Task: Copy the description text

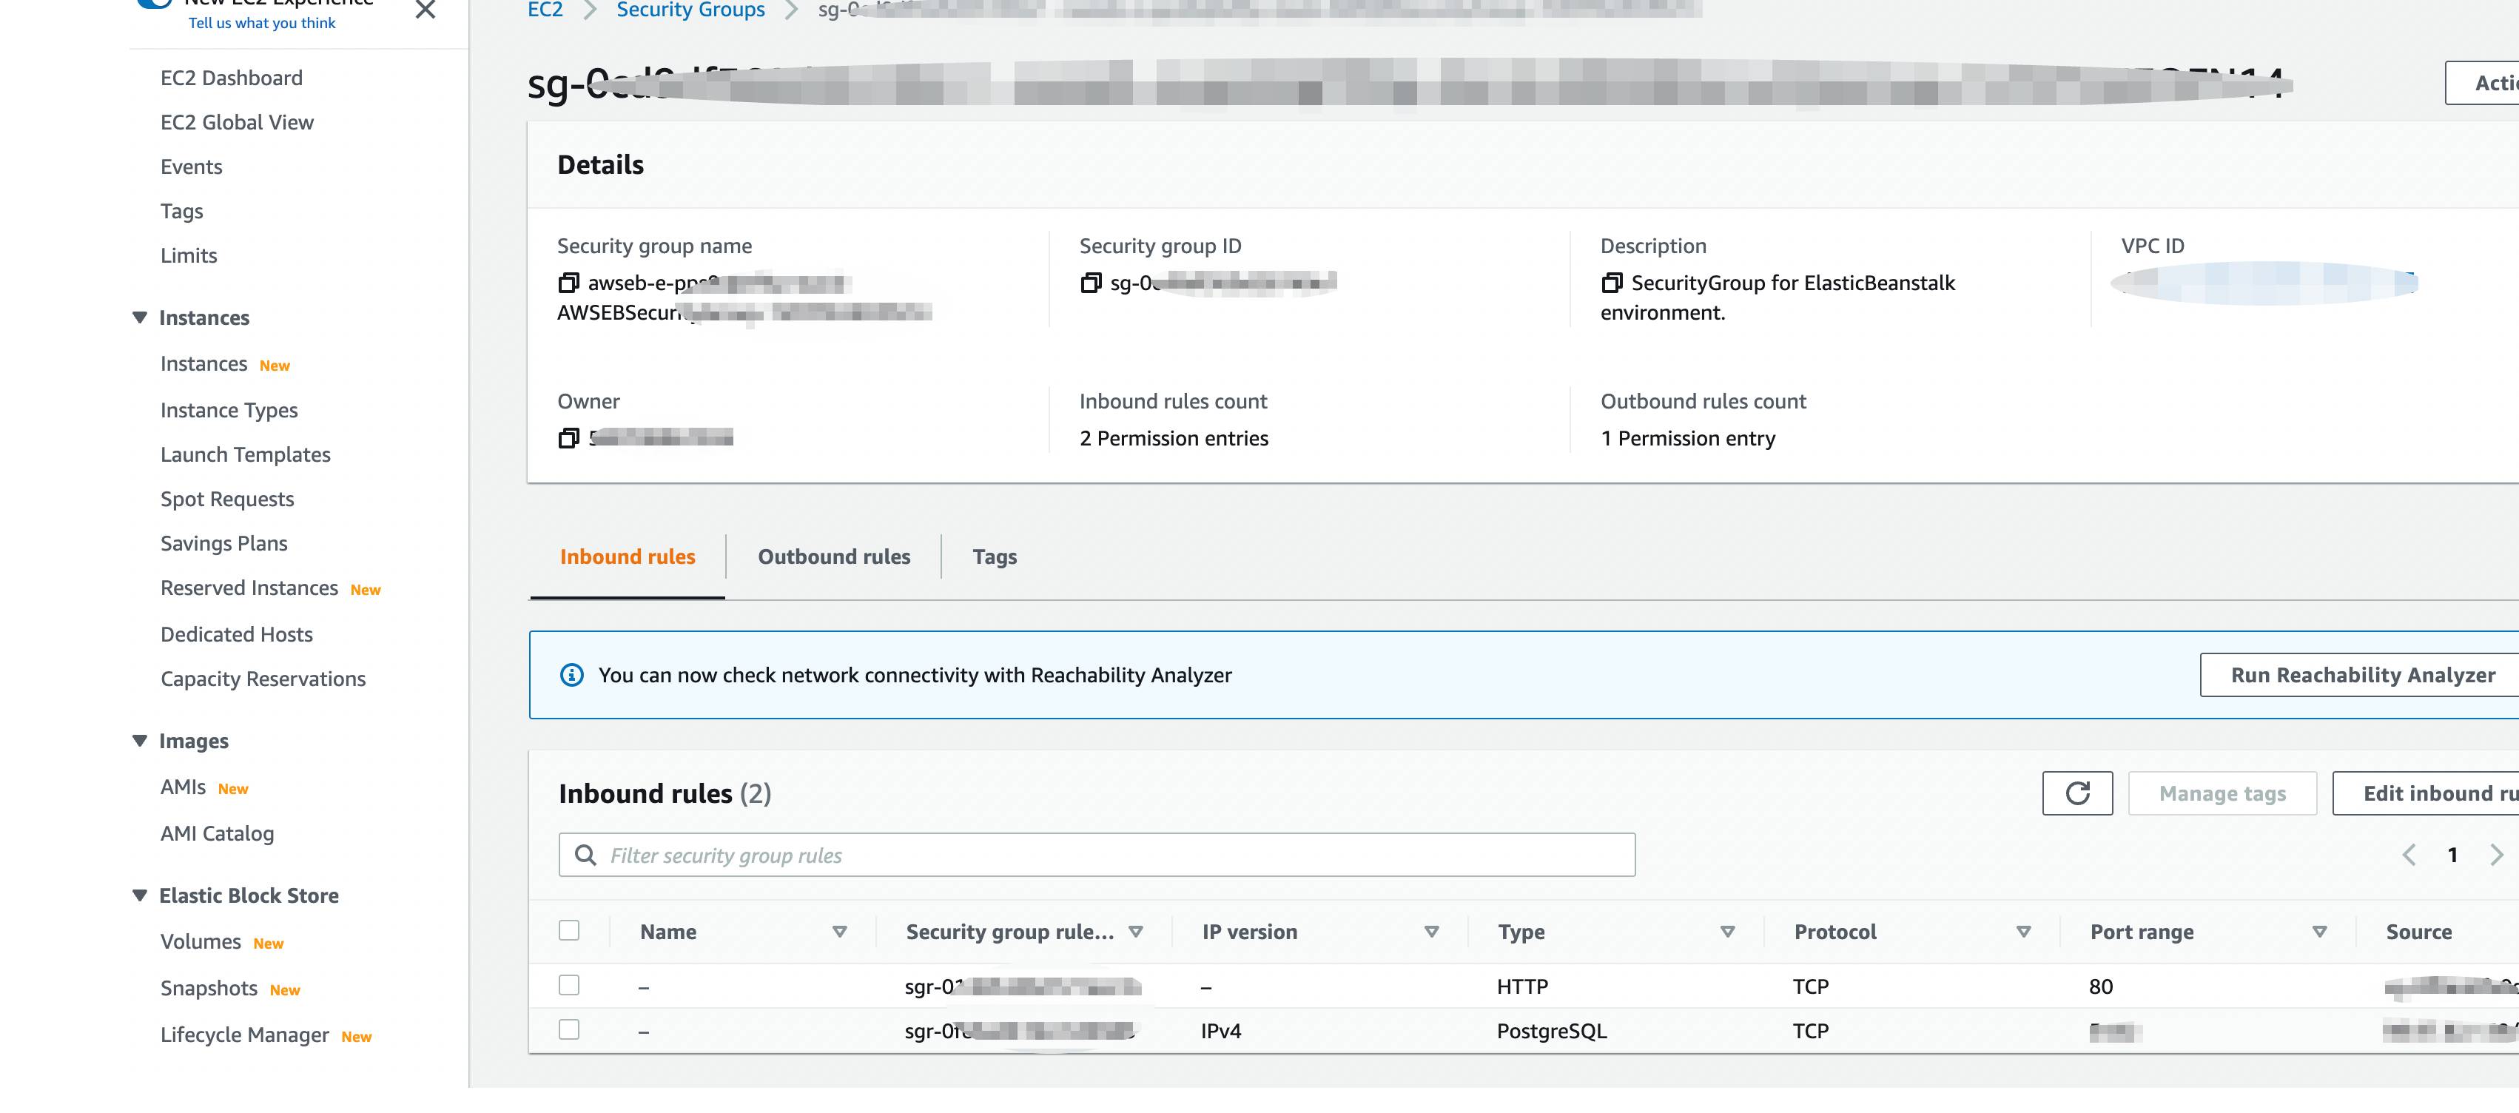Action: pos(1612,283)
